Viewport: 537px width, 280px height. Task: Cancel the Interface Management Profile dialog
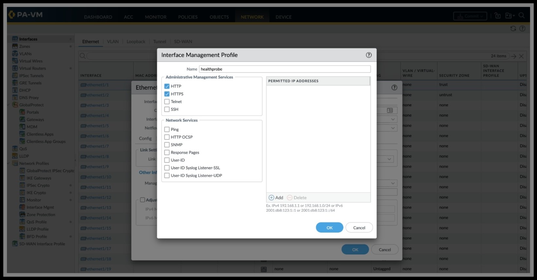pos(359,228)
